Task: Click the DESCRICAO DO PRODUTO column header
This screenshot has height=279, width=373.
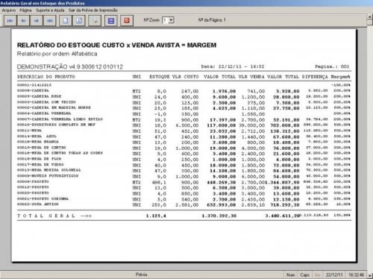Action: click(46, 77)
